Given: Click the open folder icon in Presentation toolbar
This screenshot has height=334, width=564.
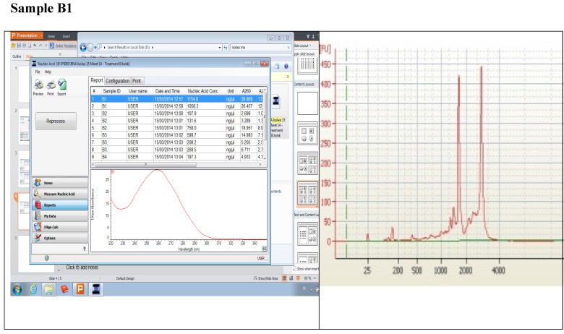Looking at the screenshot, I should coord(14,46).
